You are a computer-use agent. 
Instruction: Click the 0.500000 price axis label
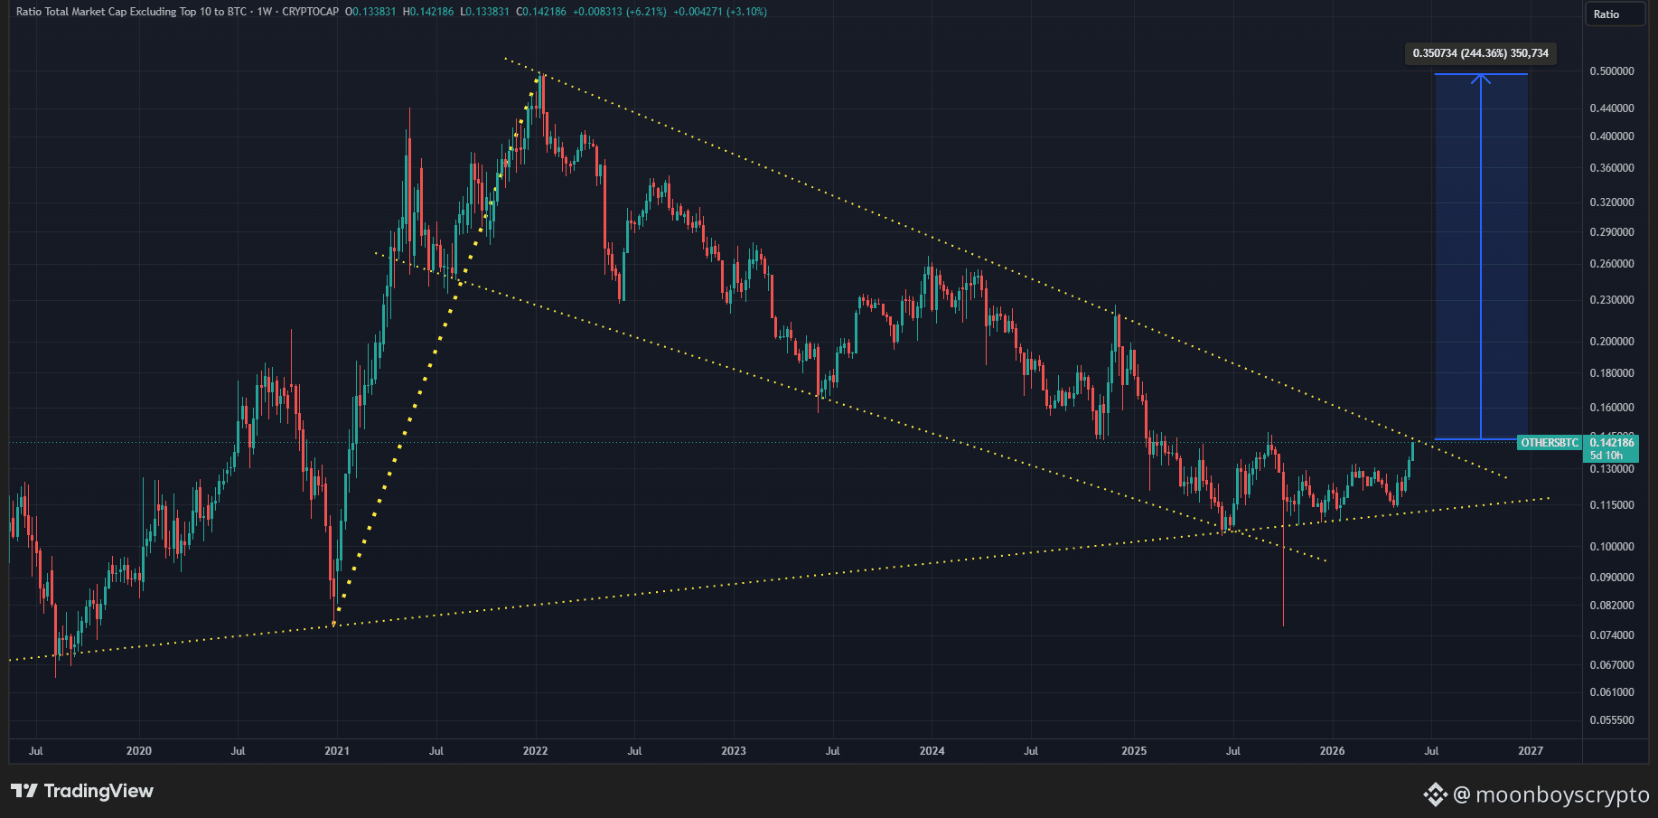(x=1612, y=71)
